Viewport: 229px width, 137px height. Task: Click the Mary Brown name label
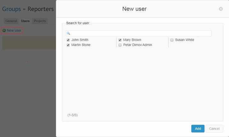pyautogui.click(x=132, y=40)
